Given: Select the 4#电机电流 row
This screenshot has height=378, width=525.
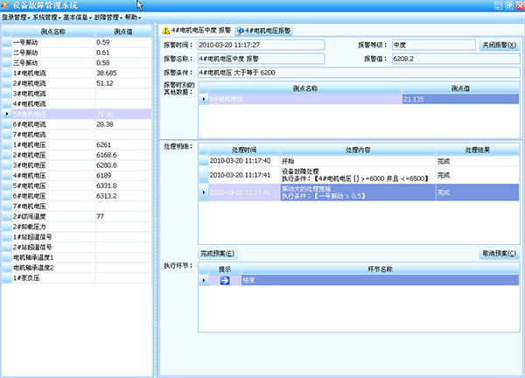Looking at the screenshot, I should pyautogui.click(x=77, y=104).
